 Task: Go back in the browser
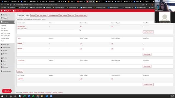coord(2,5)
